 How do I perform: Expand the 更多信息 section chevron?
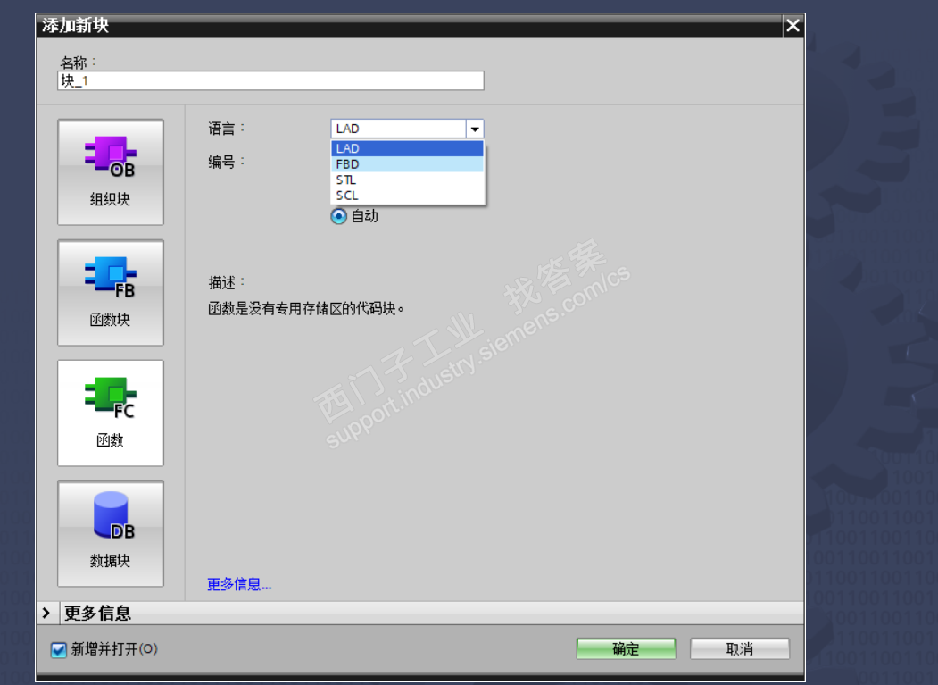(46, 613)
